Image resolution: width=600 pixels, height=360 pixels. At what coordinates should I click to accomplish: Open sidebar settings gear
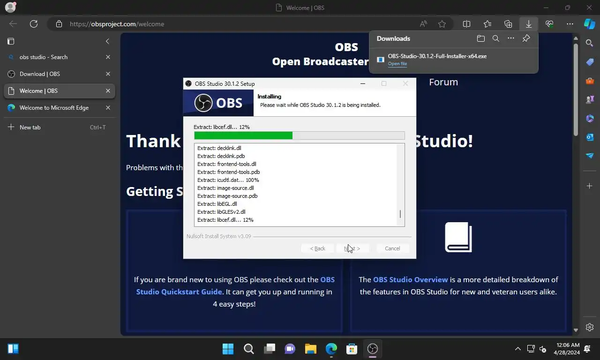tap(590, 327)
